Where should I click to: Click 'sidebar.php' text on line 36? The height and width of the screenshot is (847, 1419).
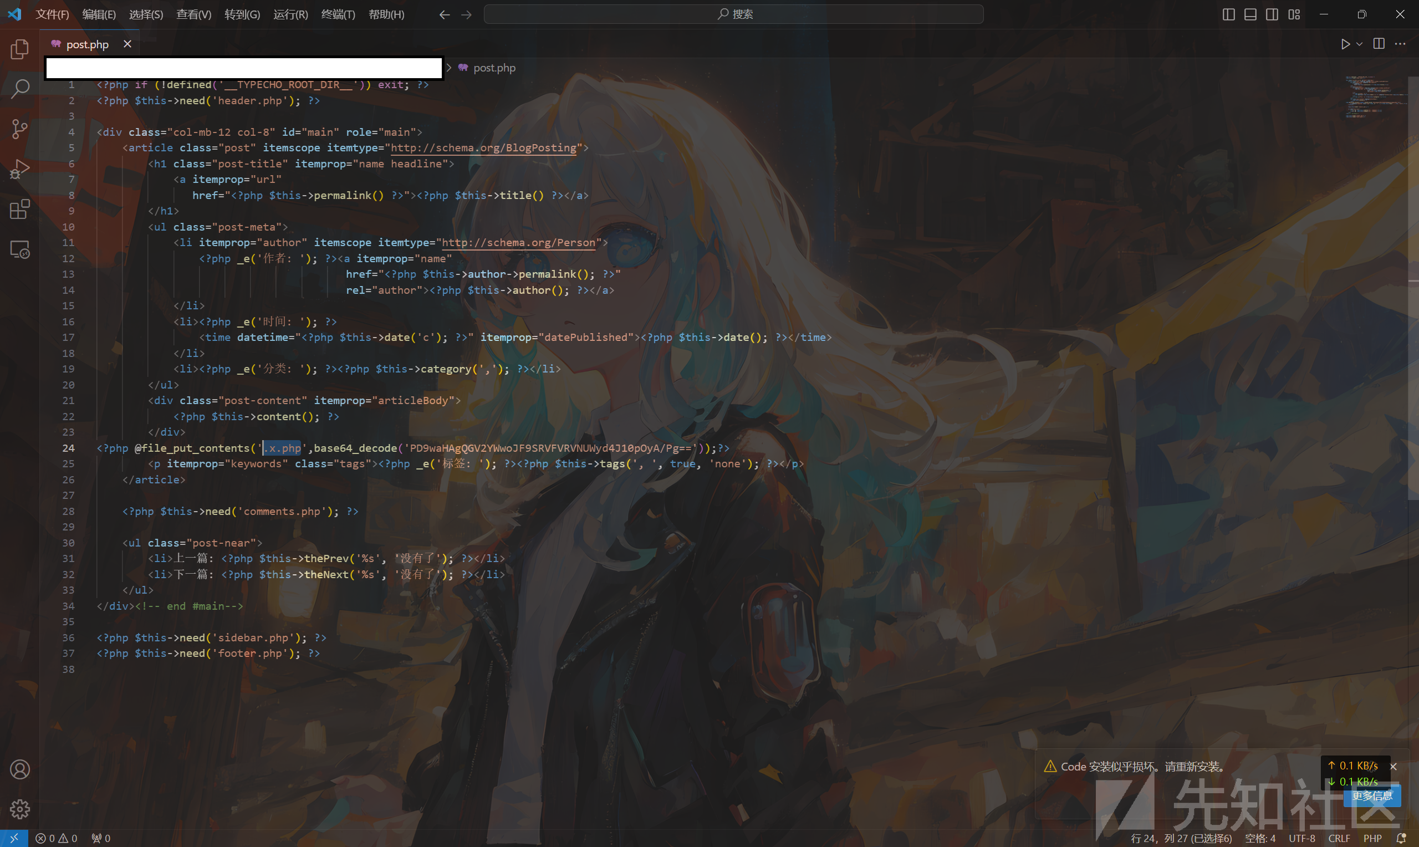pyautogui.click(x=253, y=637)
